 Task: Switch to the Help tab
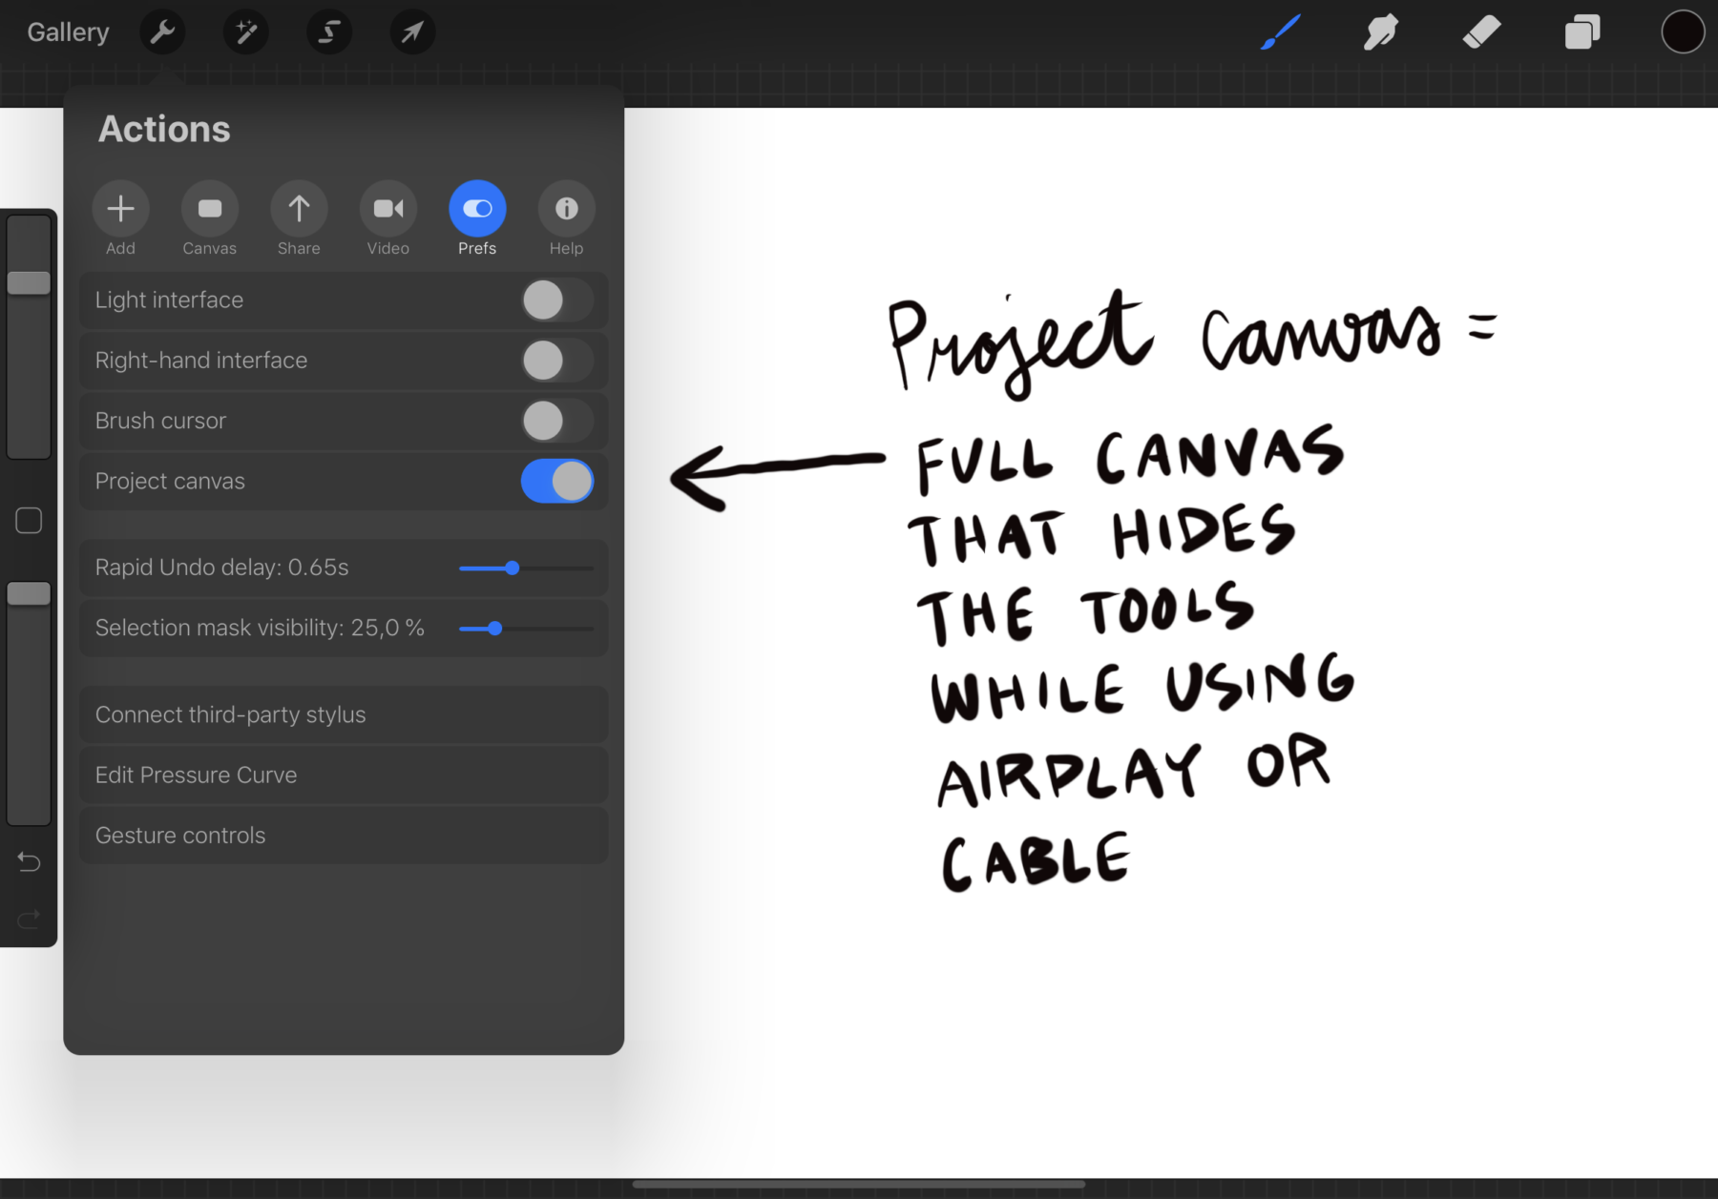click(x=567, y=218)
